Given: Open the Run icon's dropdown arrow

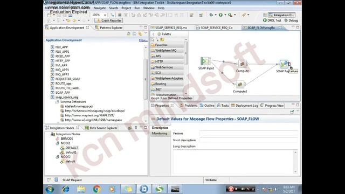Looking at the screenshot, I should click(225, 15).
